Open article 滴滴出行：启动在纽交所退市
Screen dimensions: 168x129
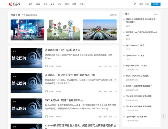coord(70,75)
